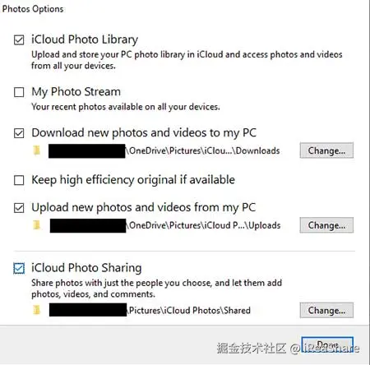Change the Downloads folder location

click(326, 150)
